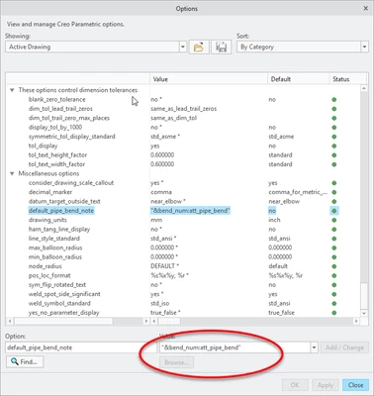Click the save configuration disk icon

click(221, 48)
